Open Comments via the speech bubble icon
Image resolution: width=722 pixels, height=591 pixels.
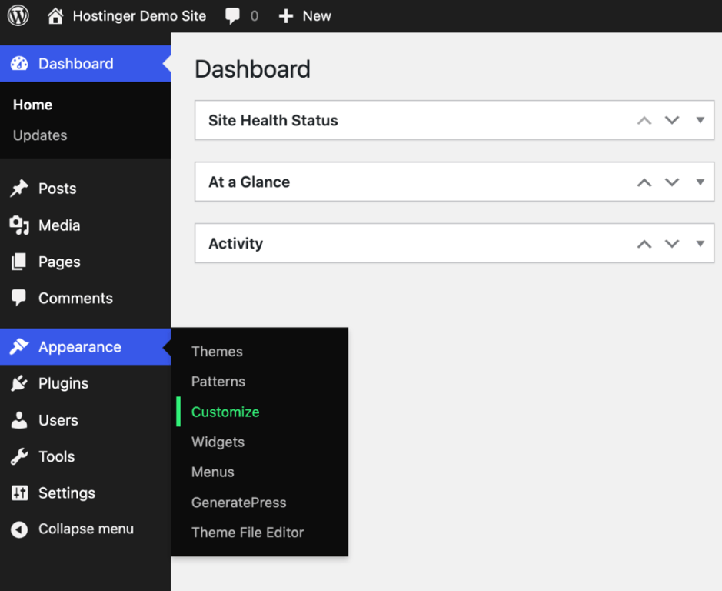[18, 299]
